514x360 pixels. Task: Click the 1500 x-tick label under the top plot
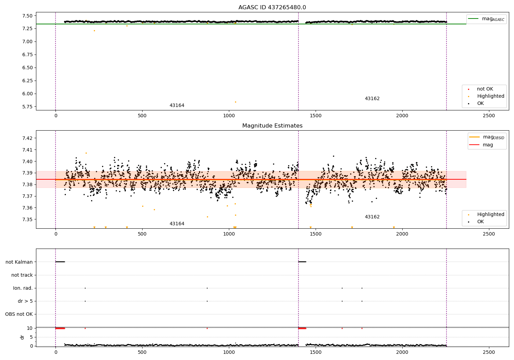[x=316, y=116]
